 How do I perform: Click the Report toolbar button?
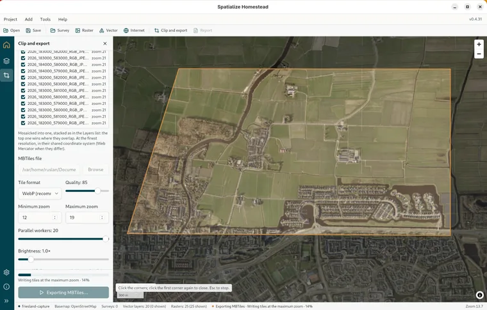[203, 30]
